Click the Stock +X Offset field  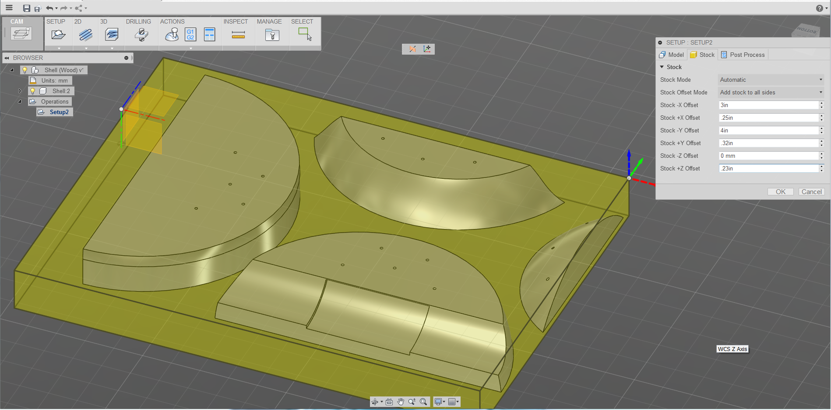click(x=769, y=118)
